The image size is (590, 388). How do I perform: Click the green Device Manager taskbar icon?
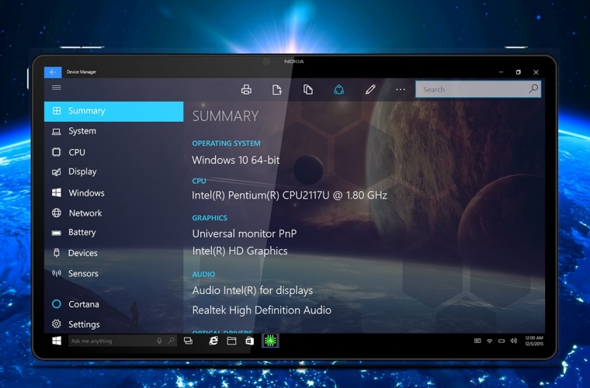coord(270,341)
